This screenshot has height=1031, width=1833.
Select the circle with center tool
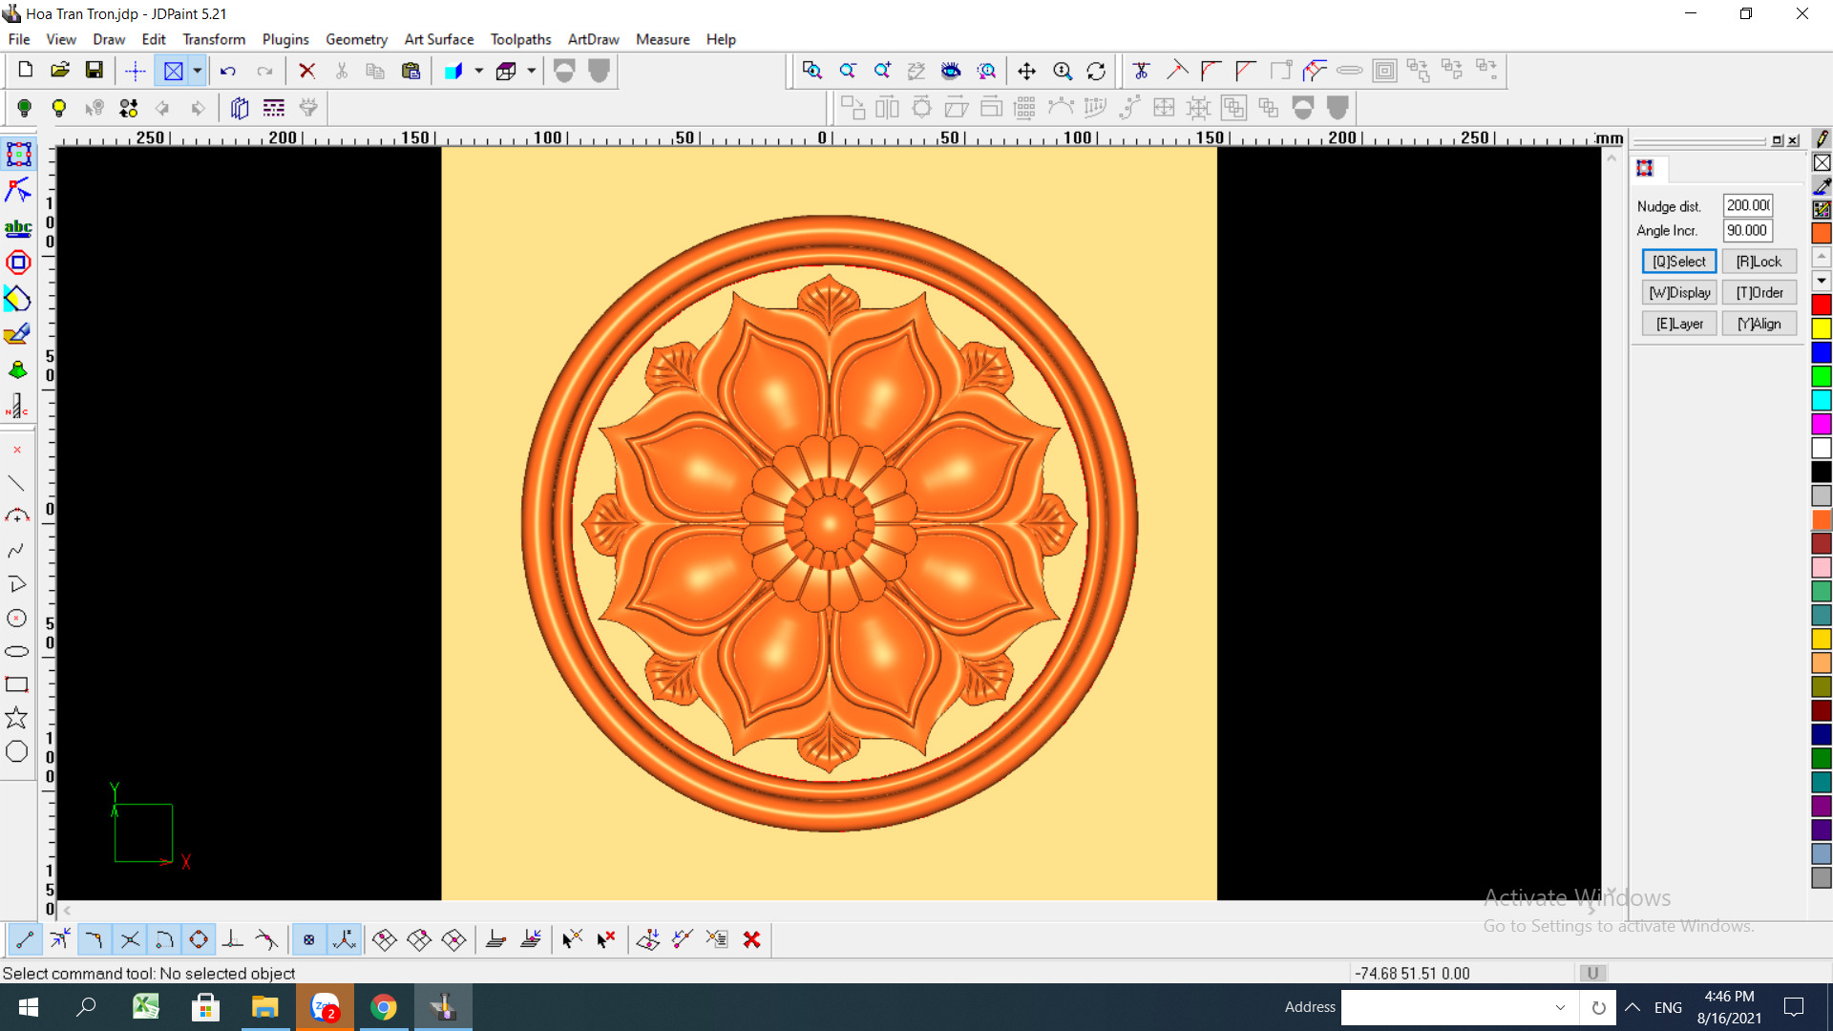(16, 619)
